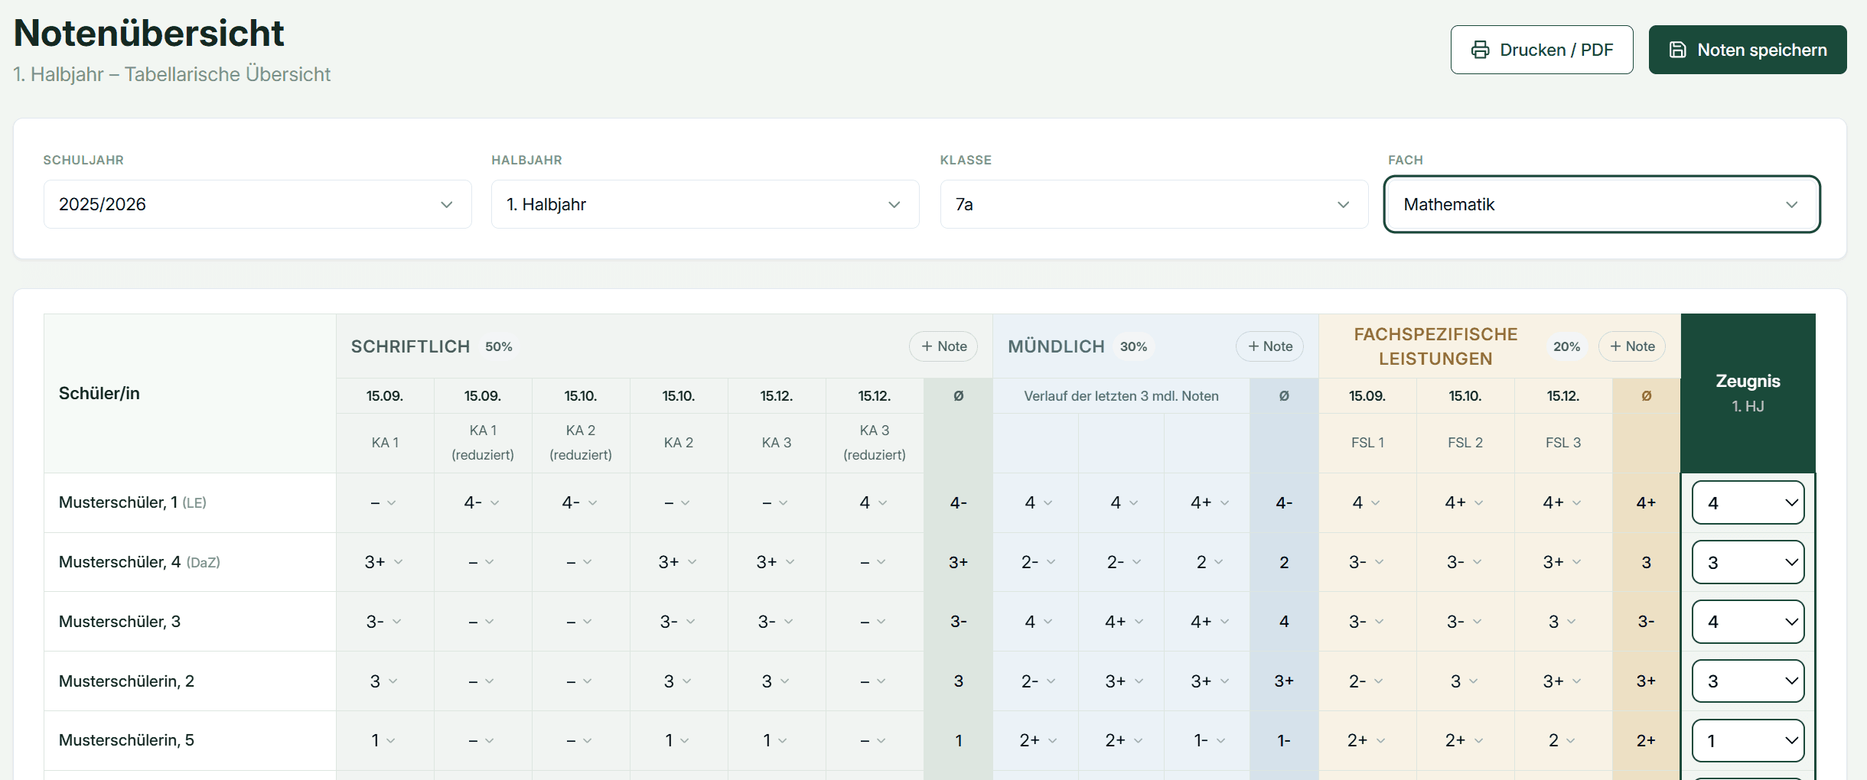Click FSL average 3- for Musterschüler, 3
Image resolution: width=1867 pixels, height=780 pixels.
point(1646,622)
